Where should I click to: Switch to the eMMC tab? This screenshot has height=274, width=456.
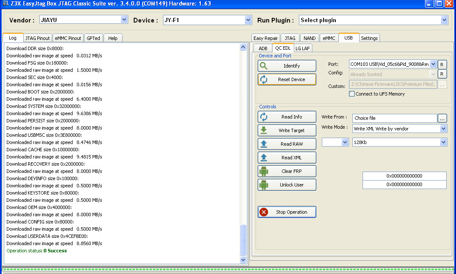[x=329, y=38]
